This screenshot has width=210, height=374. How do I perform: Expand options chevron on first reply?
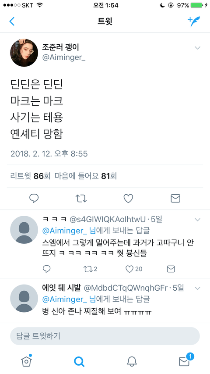[197, 220]
